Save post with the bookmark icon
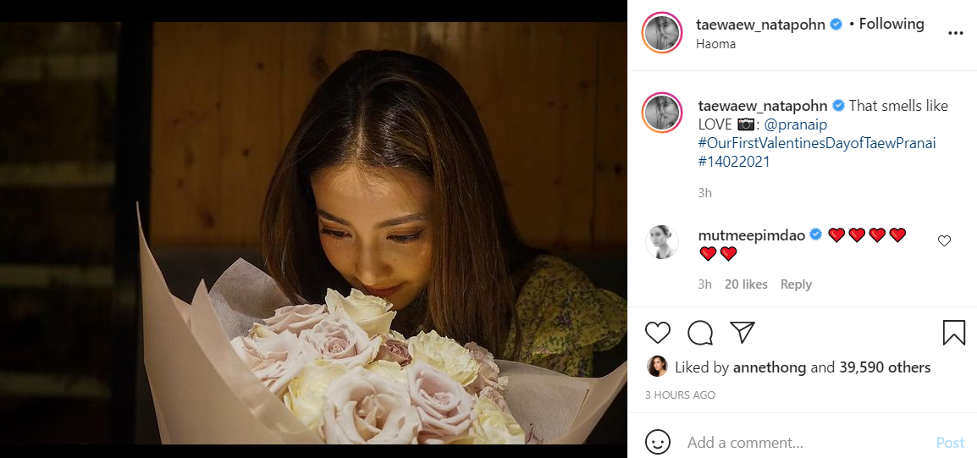Viewport: 977px width, 458px height. (x=953, y=332)
